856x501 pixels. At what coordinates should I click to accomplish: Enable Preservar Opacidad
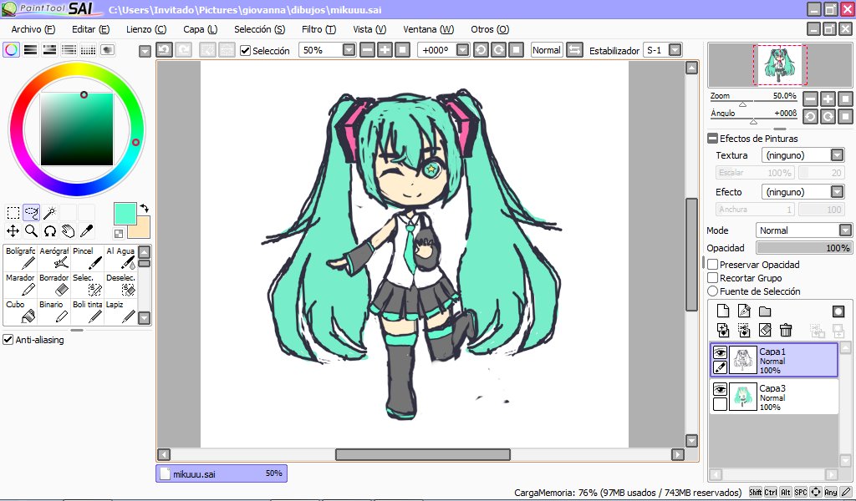coord(712,265)
